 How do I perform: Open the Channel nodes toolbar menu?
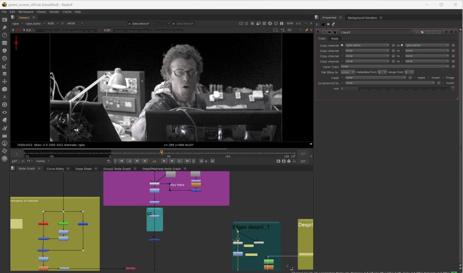[5, 43]
